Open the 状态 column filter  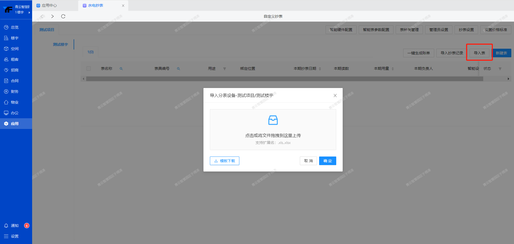500,69
